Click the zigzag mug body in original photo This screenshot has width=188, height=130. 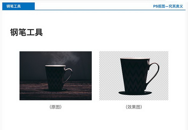click(x=55, y=78)
